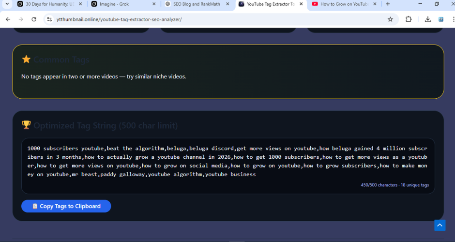
Task: Copy tags to clipboard button
Action: pos(66,206)
